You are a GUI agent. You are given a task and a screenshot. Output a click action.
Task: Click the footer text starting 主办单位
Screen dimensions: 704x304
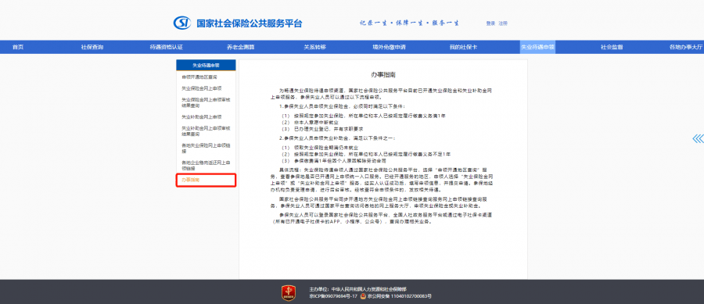coord(357,289)
